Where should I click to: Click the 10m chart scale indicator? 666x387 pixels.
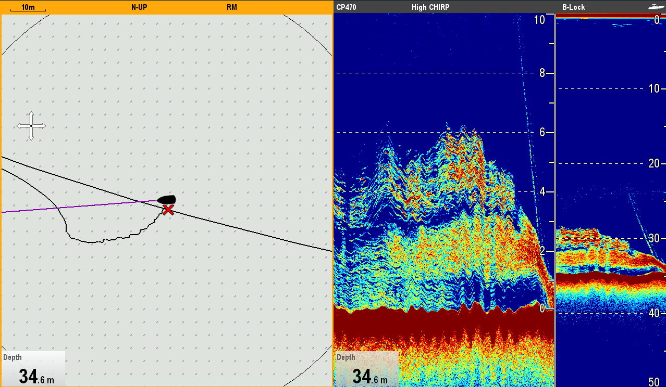point(28,8)
